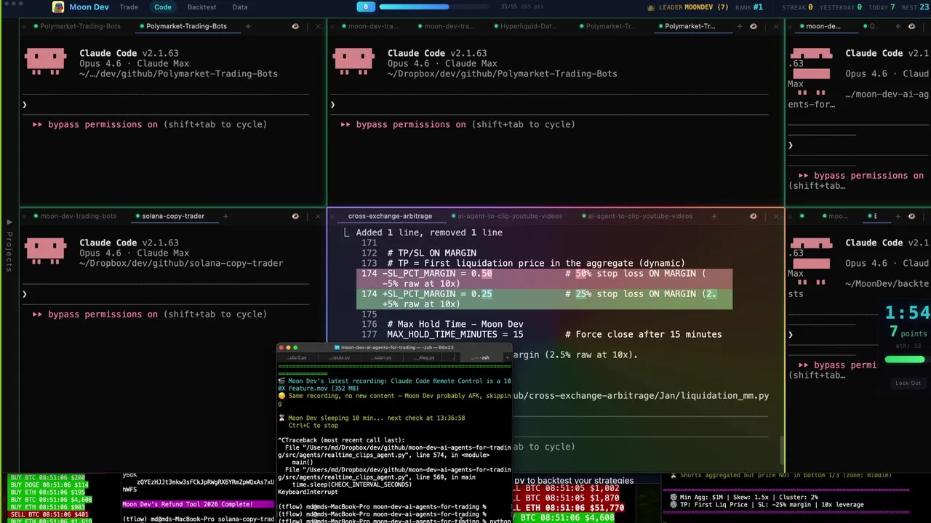Select moon-de... tab in top-right pane
Image resolution: width=931 pixels, height=523 pixels.
coord(823,26)
